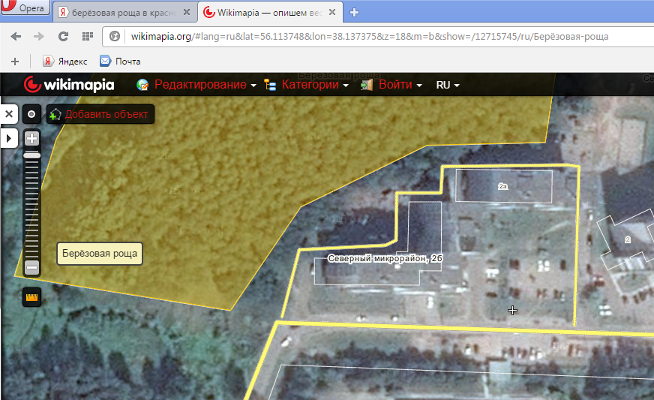Zoom in the map with plus
The height and width of the screenshot is (400, 654).
click(x=31, y=138)
